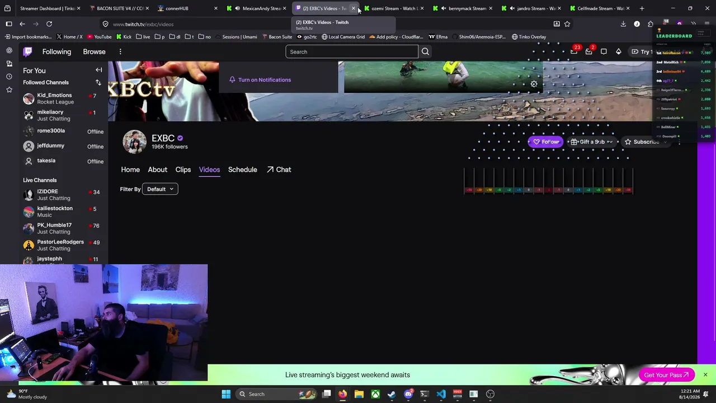
Task: Click the Get Your Pass button
Action: 666,375
